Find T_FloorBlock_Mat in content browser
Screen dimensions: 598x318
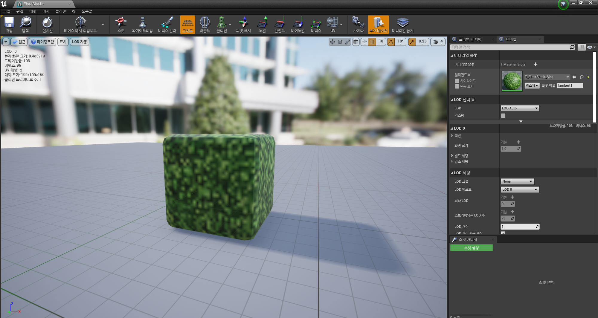click(582, 77)
